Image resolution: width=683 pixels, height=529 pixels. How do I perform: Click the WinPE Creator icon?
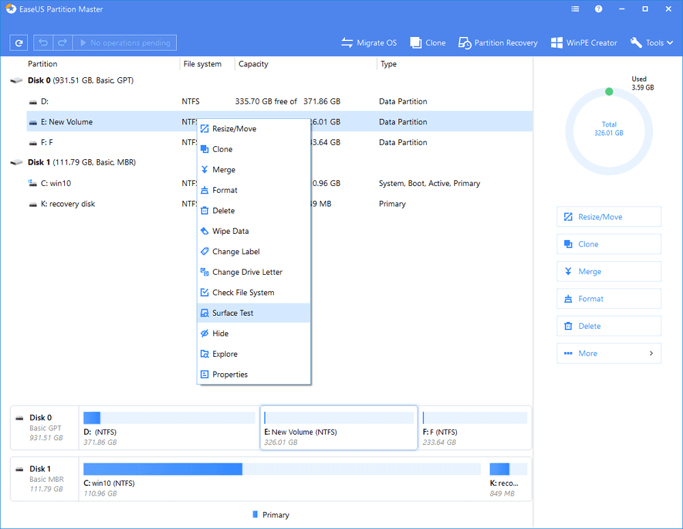(557, 42)
